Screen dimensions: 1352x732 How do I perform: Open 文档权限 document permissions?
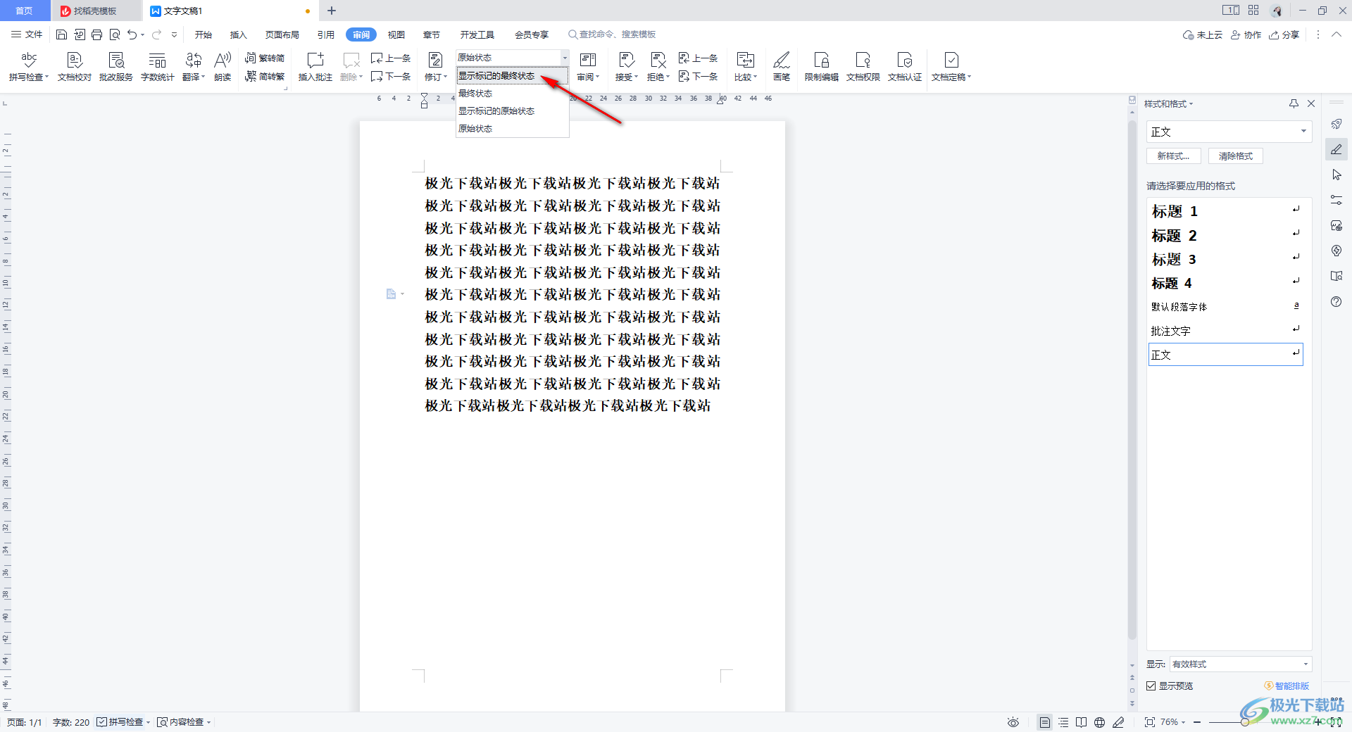coord(863,67)
